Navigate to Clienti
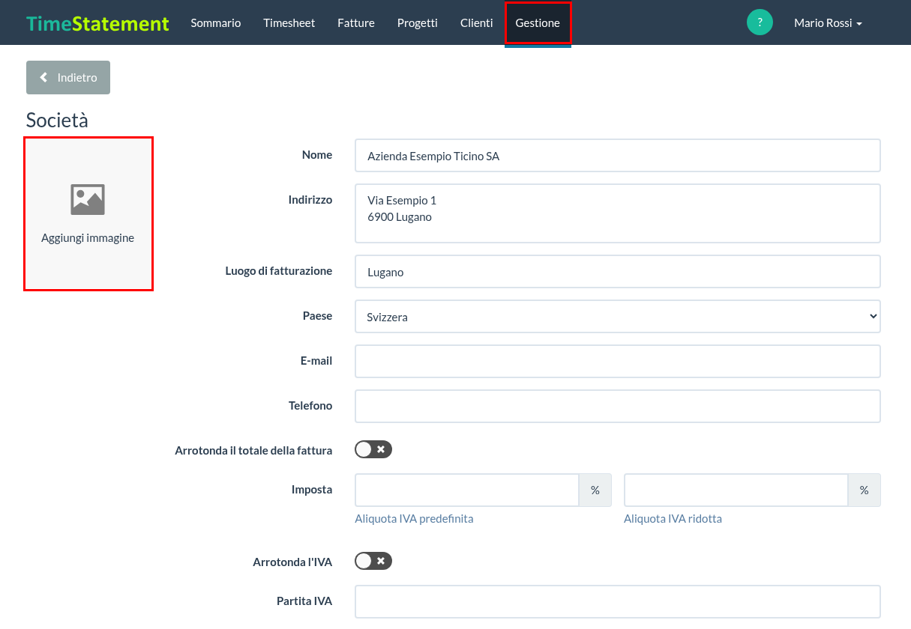911x629 pixels. (477, 23)
